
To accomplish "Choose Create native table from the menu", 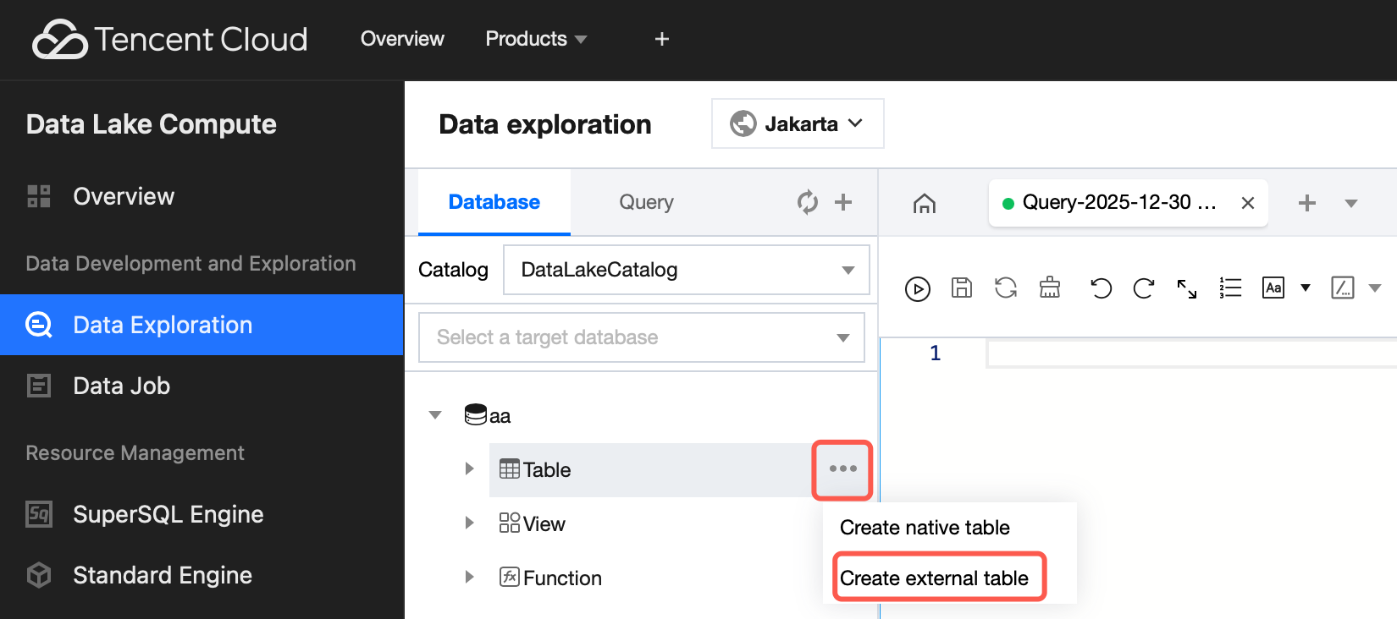I will click(x=925, y=528).
